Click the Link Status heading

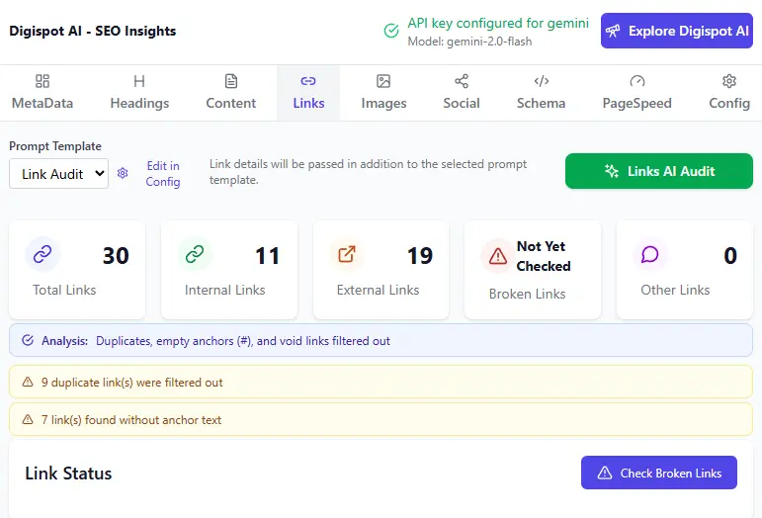click(x=68, y=473)
